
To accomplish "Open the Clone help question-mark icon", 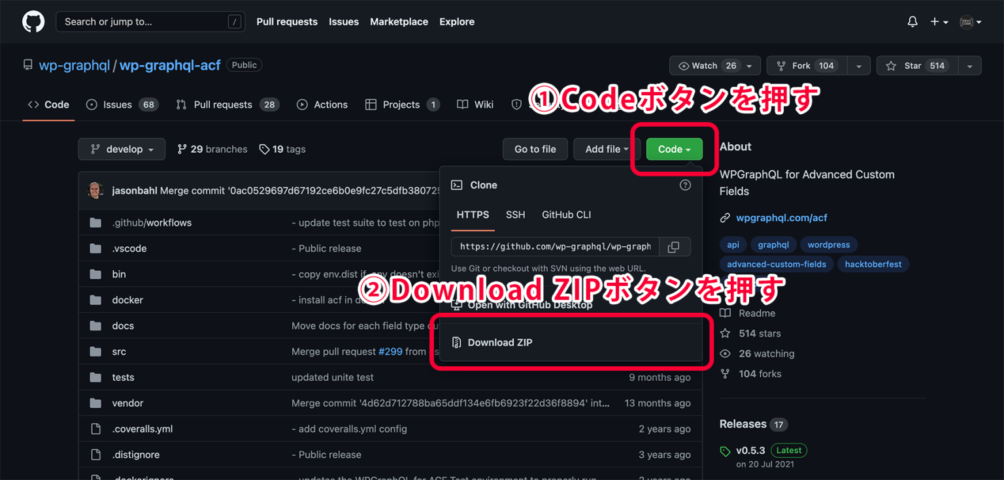I will click(x=685, y=185).
